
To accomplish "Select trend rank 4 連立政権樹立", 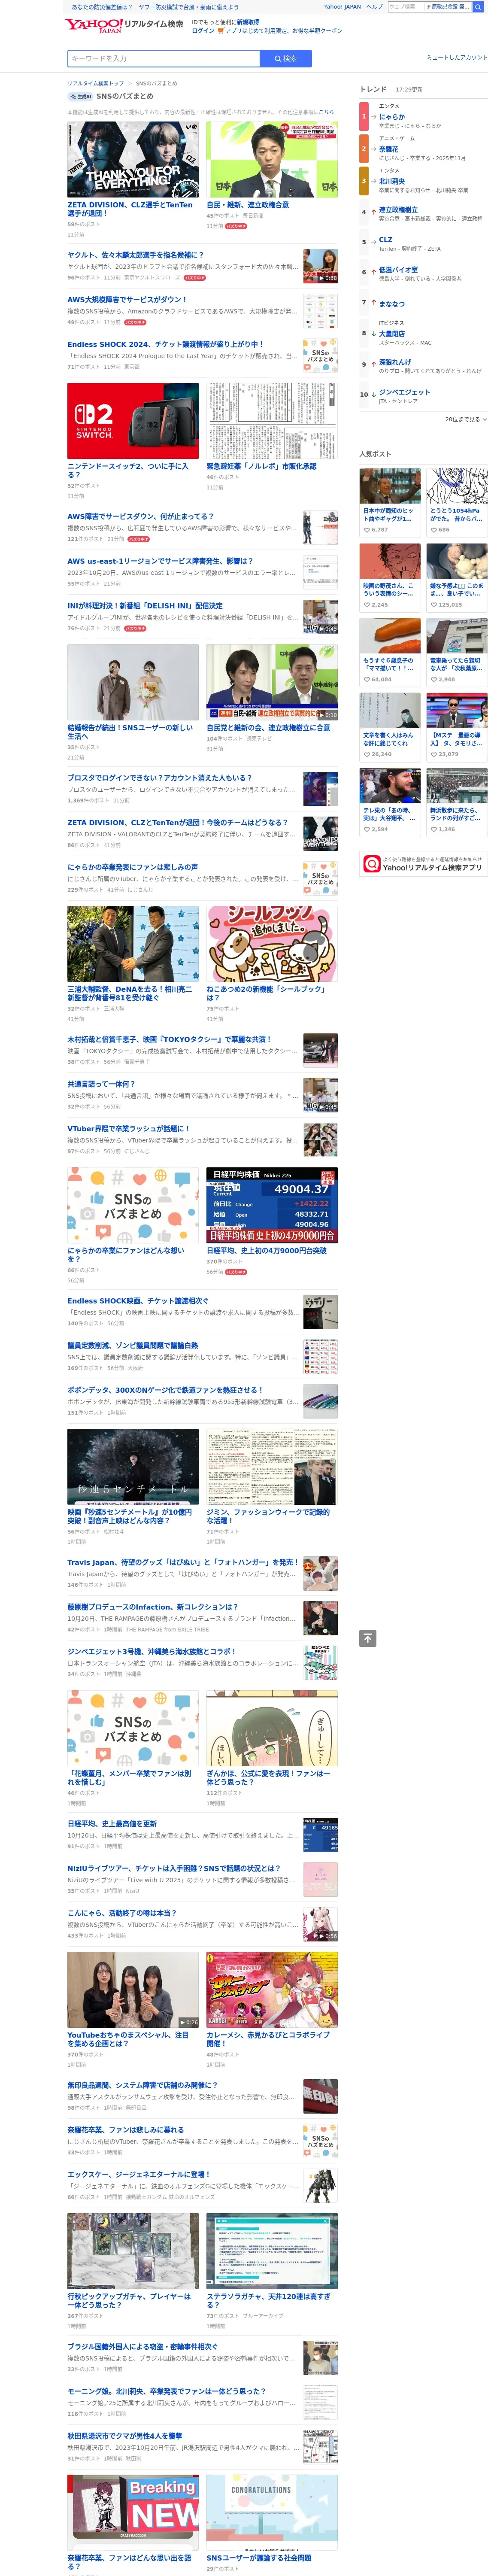I will tap(398, 210).
